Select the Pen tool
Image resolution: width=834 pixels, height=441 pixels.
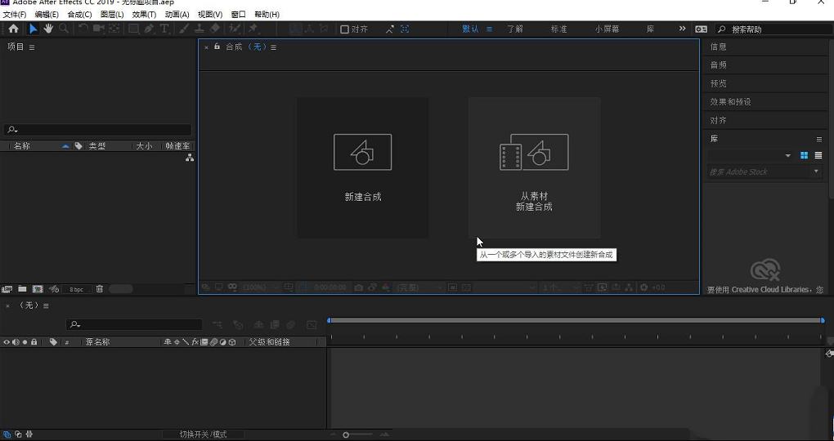tap(149, 29)
